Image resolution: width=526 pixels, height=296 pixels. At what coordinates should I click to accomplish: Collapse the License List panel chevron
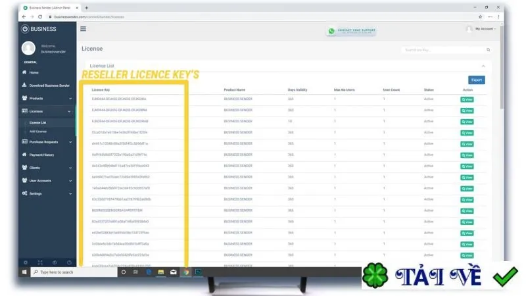[x=483, y=66]
